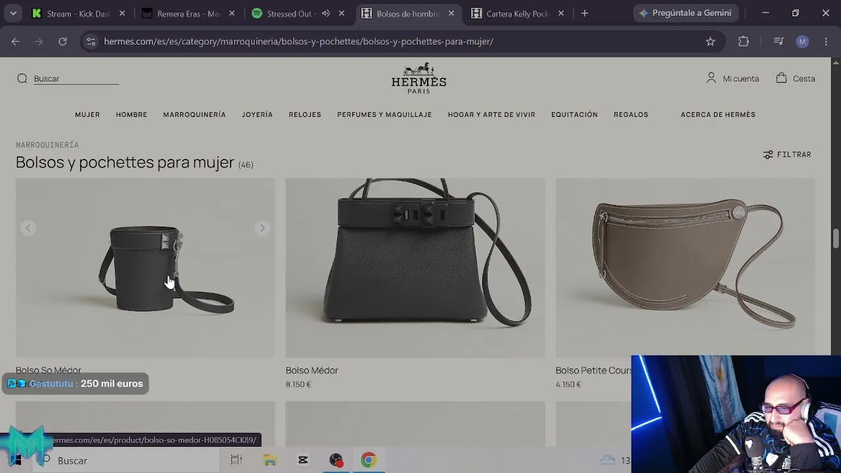This screenshot has width=841, height=473.
Task: Close the Stressed Out tab
Action: pyautogui.click(x=342, y=13)
